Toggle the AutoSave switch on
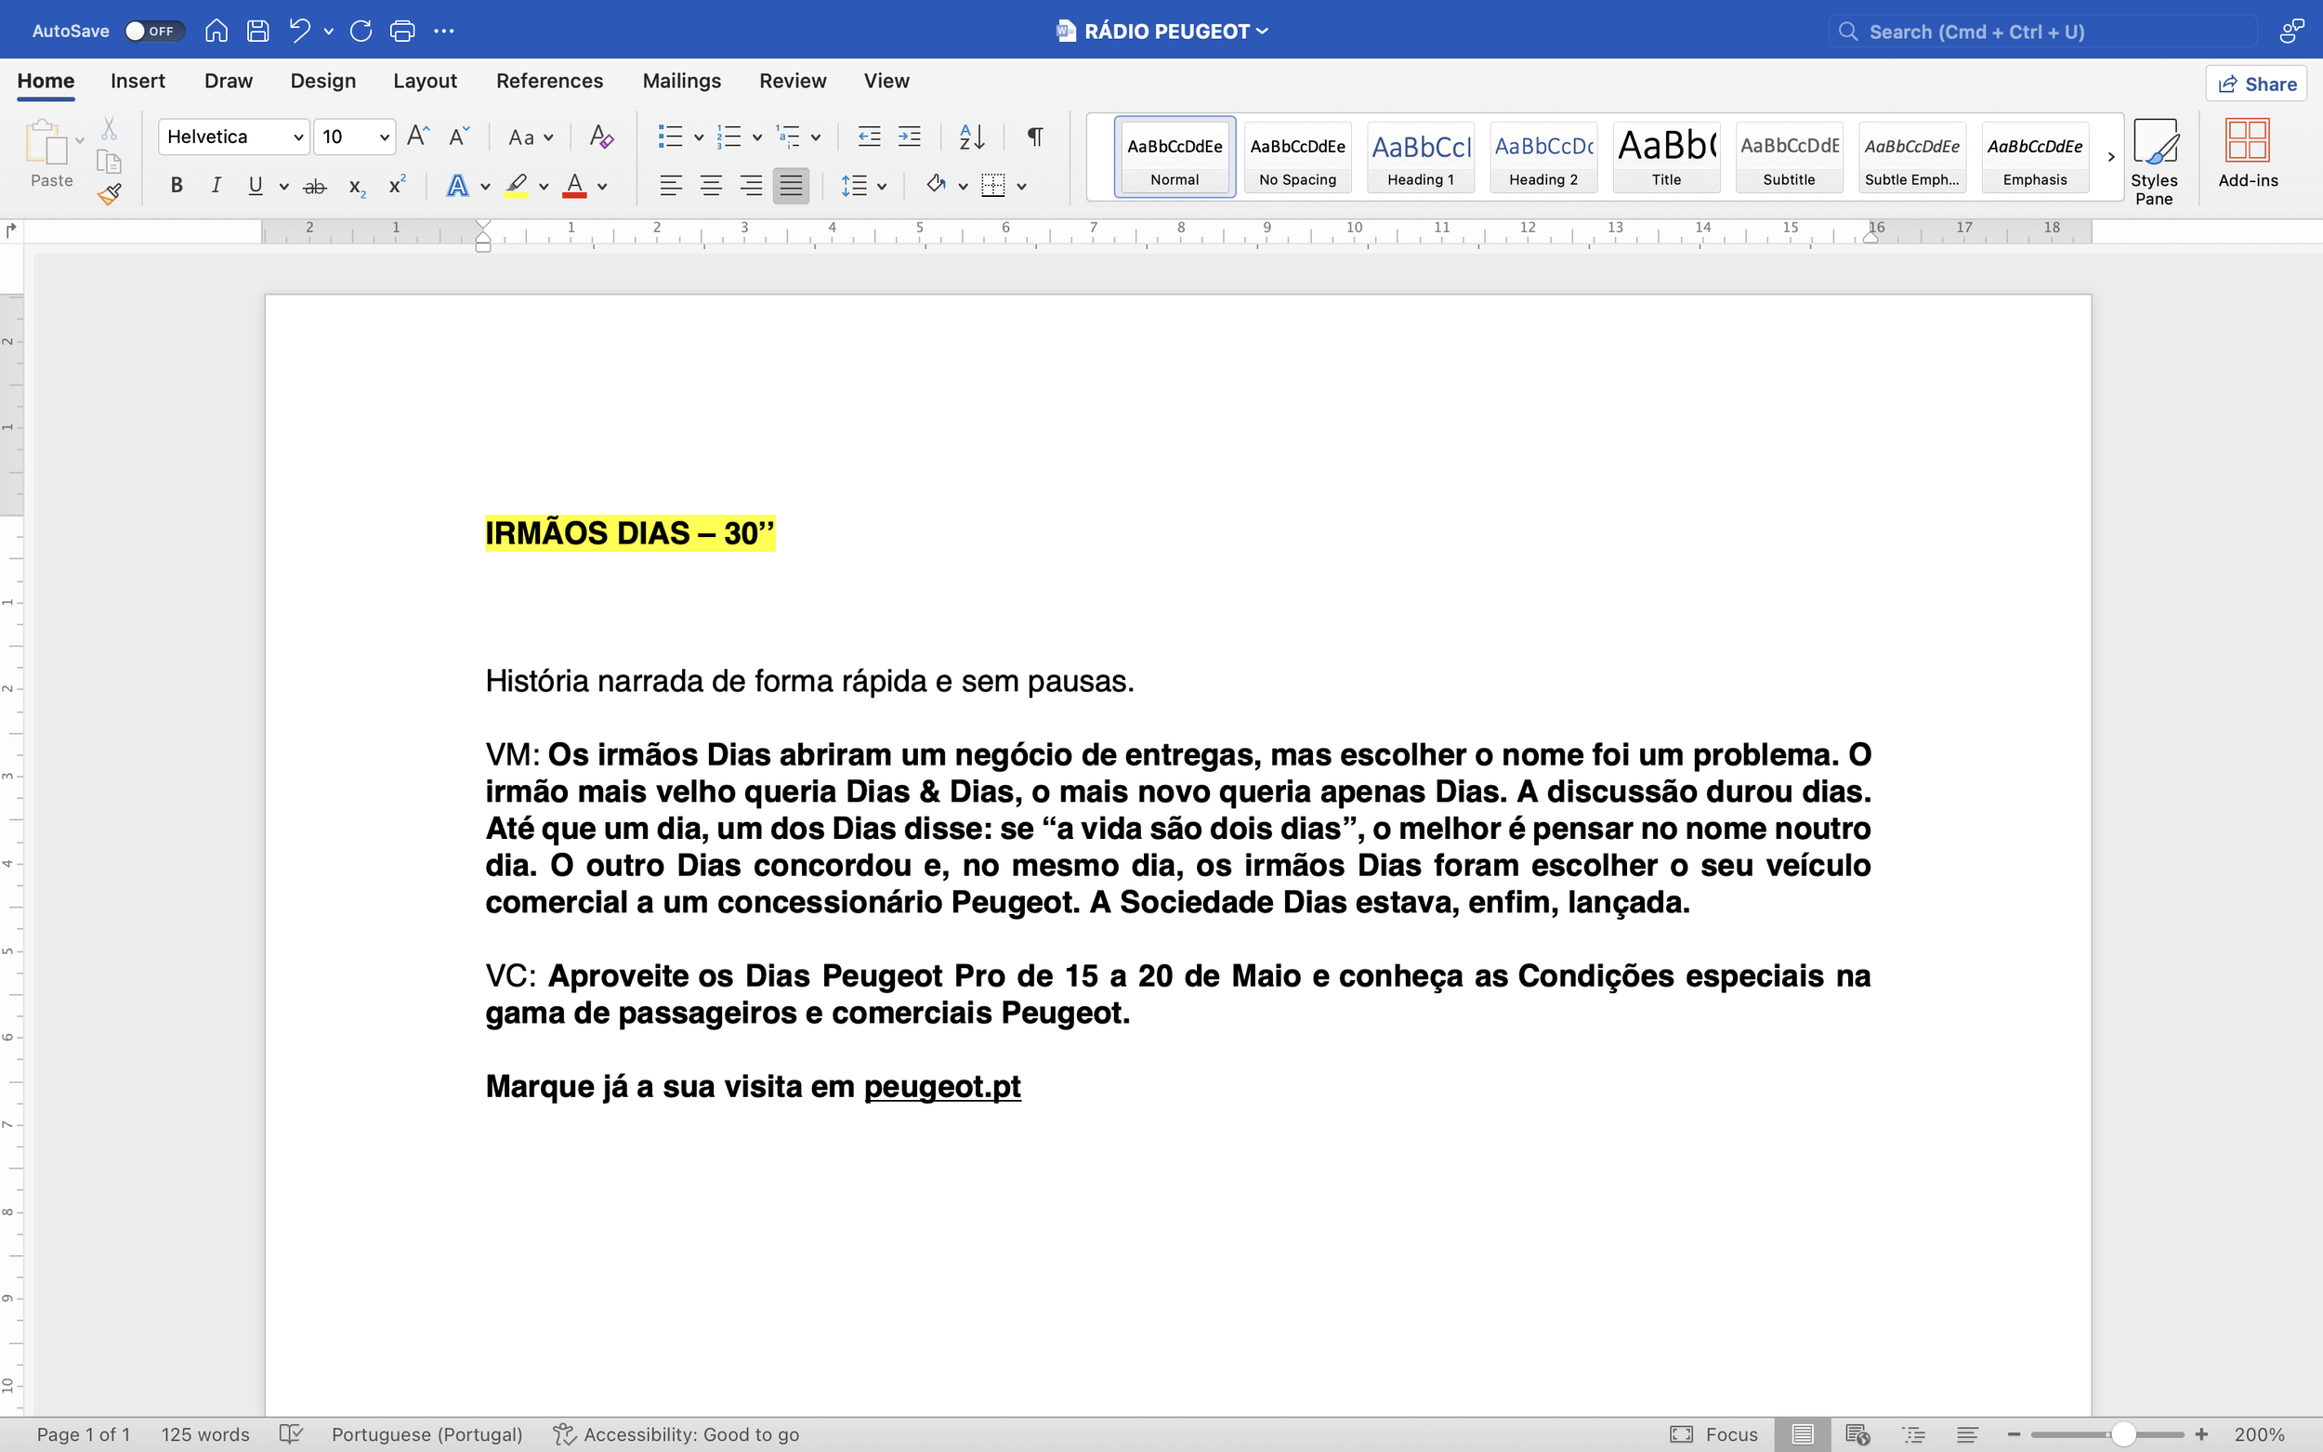2323x1452 pixels. tap(151, 31)
